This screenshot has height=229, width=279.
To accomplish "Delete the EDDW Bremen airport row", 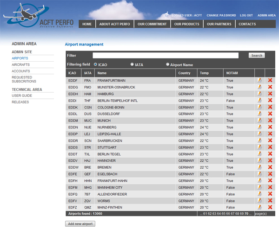I will (270, 167).
